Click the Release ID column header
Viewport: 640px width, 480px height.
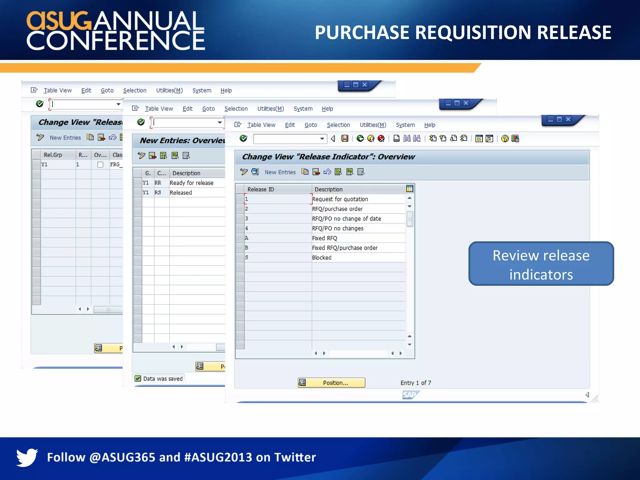(278, 189)
